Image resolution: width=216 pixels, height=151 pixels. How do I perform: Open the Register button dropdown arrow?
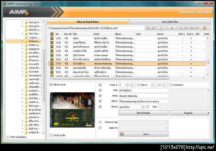[208, 113]
